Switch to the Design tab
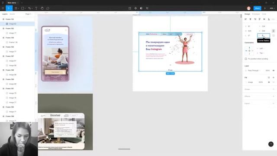The height and width of the screenshot is (156, 277). pos(247,14)
